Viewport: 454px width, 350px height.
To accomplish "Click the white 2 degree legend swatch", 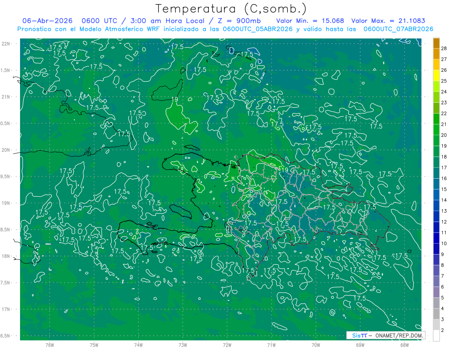I will point(436,336).
